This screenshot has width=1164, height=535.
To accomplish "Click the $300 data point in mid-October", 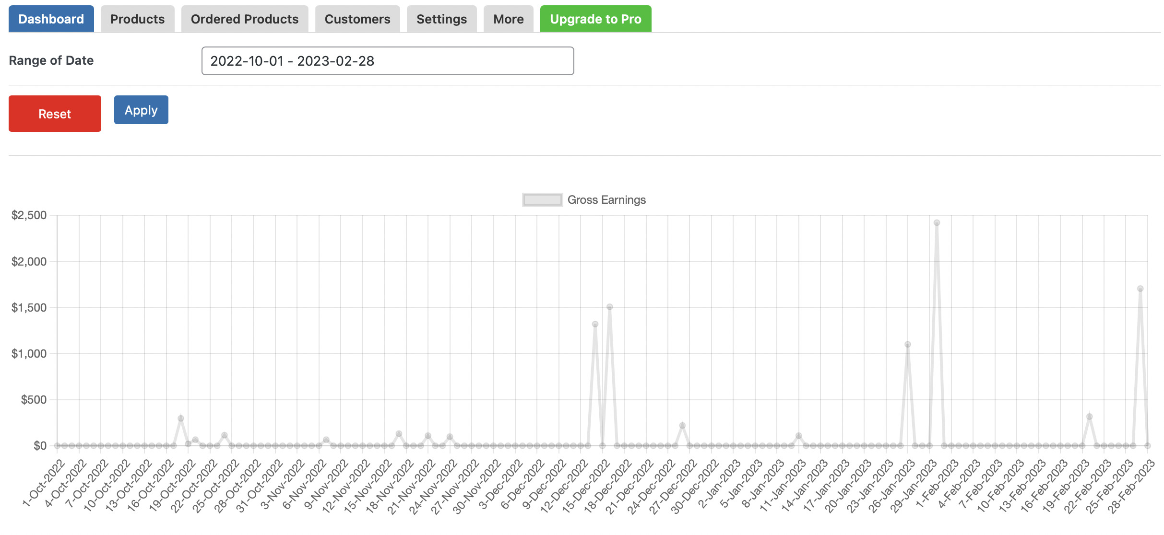I will coord(180,419).
